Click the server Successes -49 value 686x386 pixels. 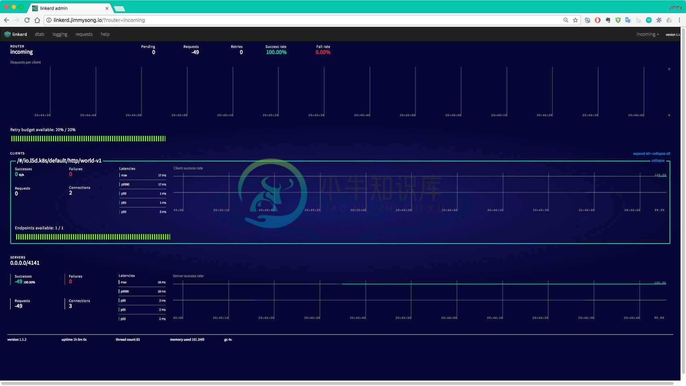pos(19,282)
